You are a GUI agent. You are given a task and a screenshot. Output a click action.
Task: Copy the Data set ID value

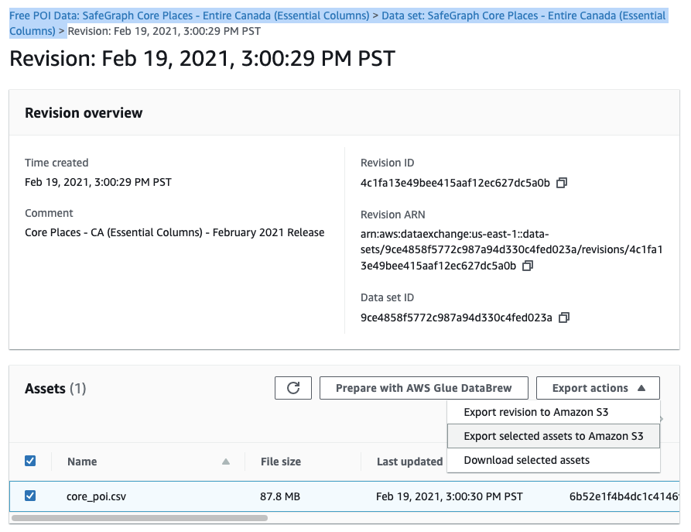[564, 317]
